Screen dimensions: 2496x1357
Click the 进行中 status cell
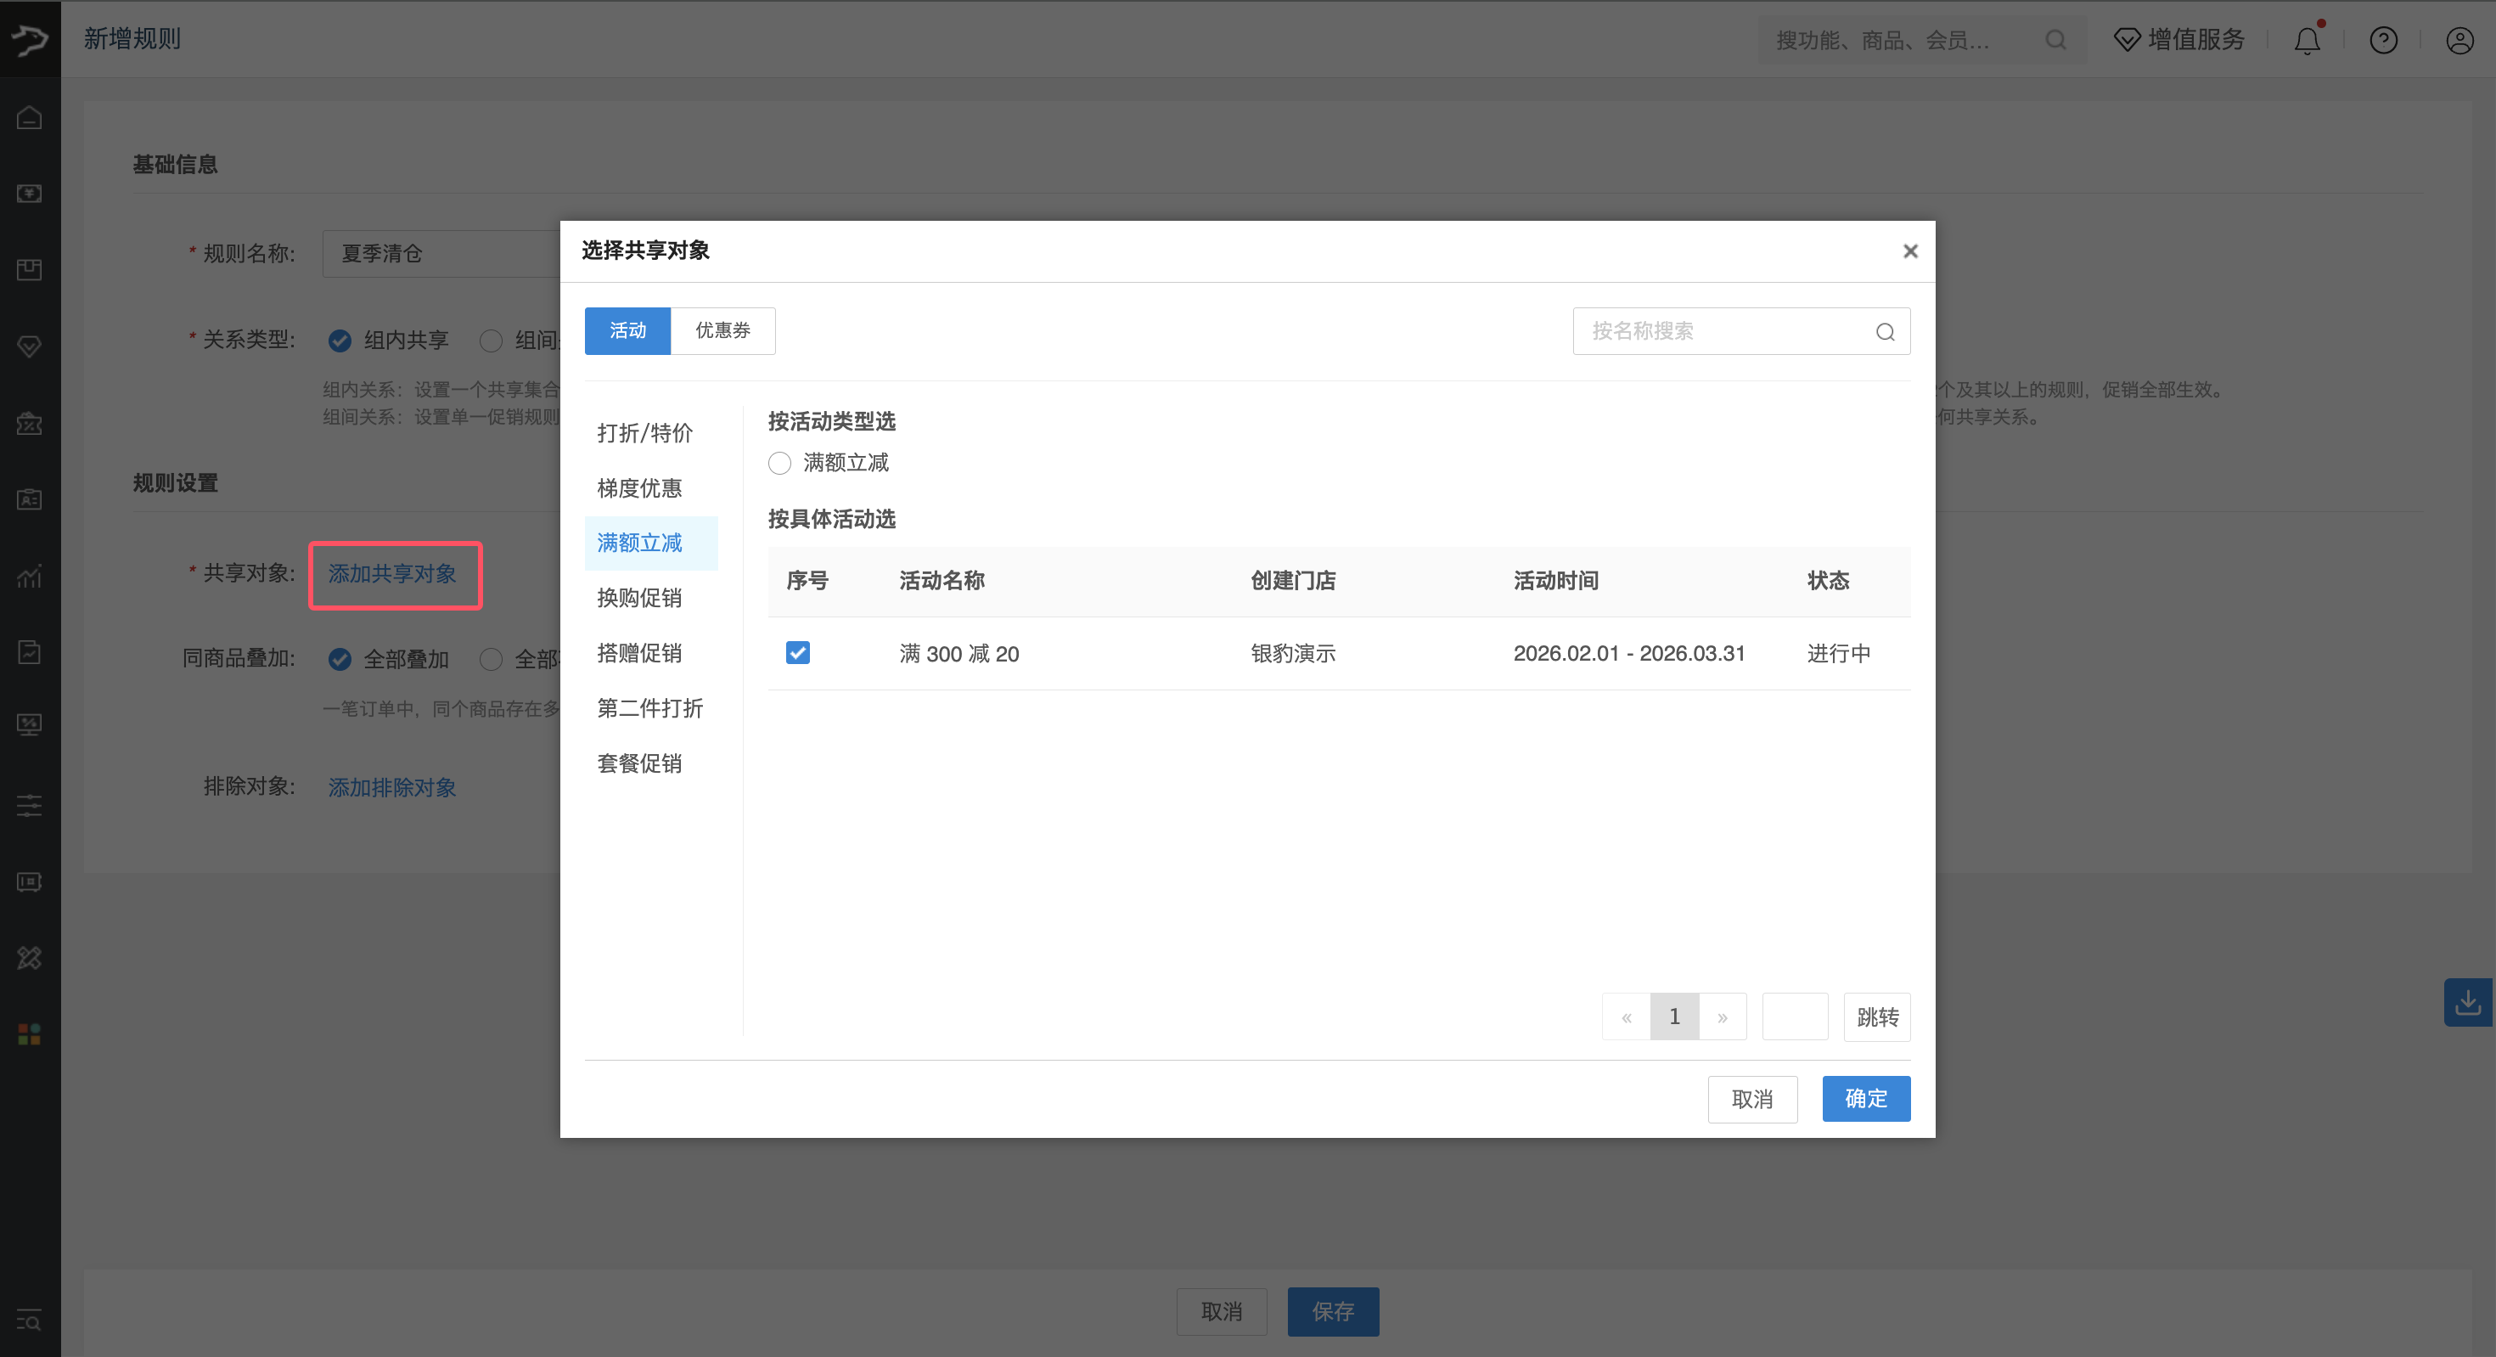1838,653
